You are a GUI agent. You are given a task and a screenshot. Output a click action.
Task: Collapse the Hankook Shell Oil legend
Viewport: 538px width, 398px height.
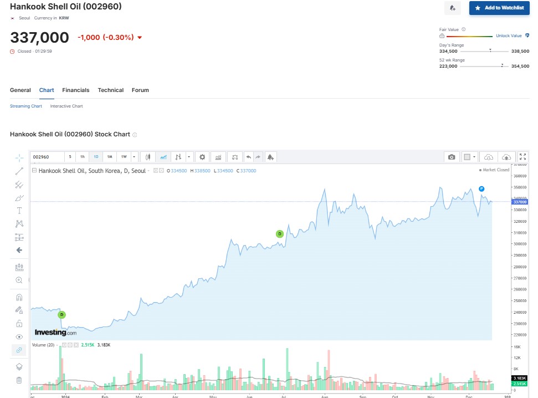click(x=34, y=170)
